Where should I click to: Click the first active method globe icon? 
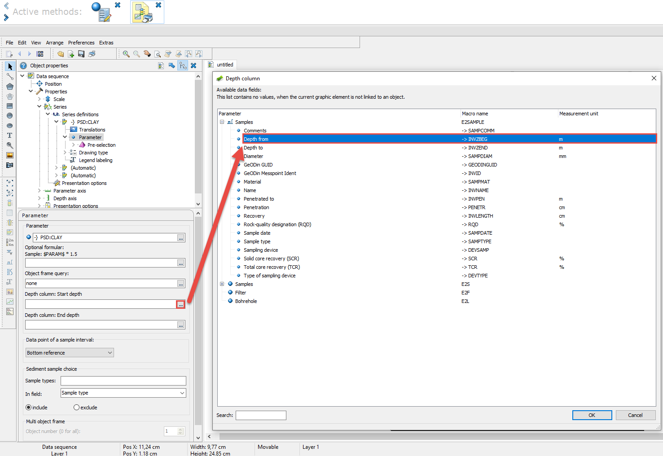point(101,12)
